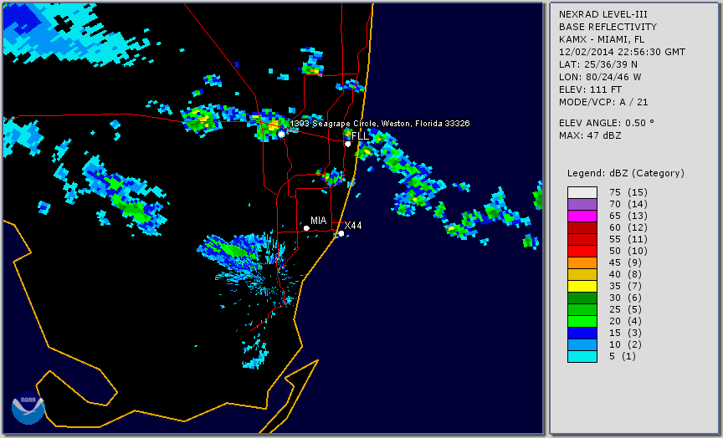Select the 70 dBZ purple legend swatch
The image size is (723, 438).
582,205
